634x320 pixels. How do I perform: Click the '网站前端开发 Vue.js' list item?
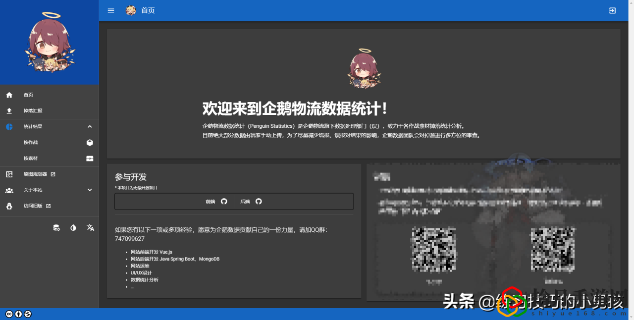(152, 252)
